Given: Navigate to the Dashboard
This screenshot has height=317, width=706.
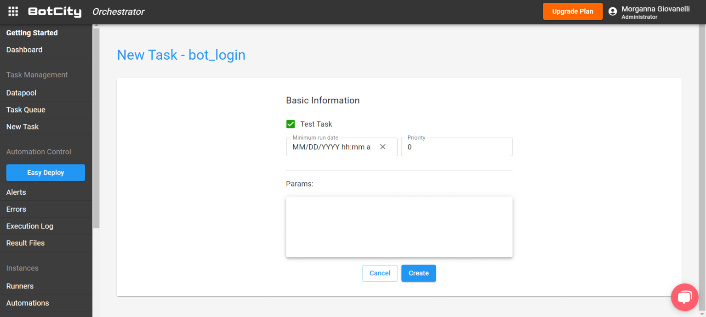Looking at the screenshot, I should pos(24,50).
